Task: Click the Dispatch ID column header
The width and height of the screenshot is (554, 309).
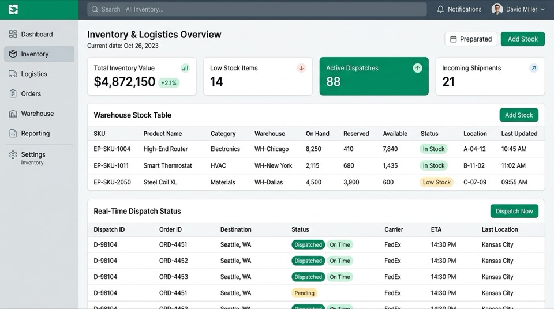Action: [x=109, y=229]
